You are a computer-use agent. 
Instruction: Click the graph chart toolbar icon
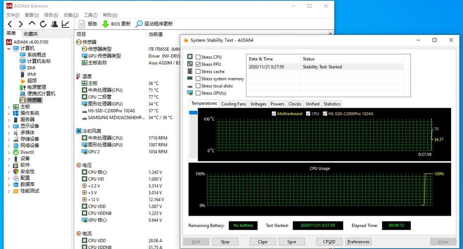click(x=66, y=24)
